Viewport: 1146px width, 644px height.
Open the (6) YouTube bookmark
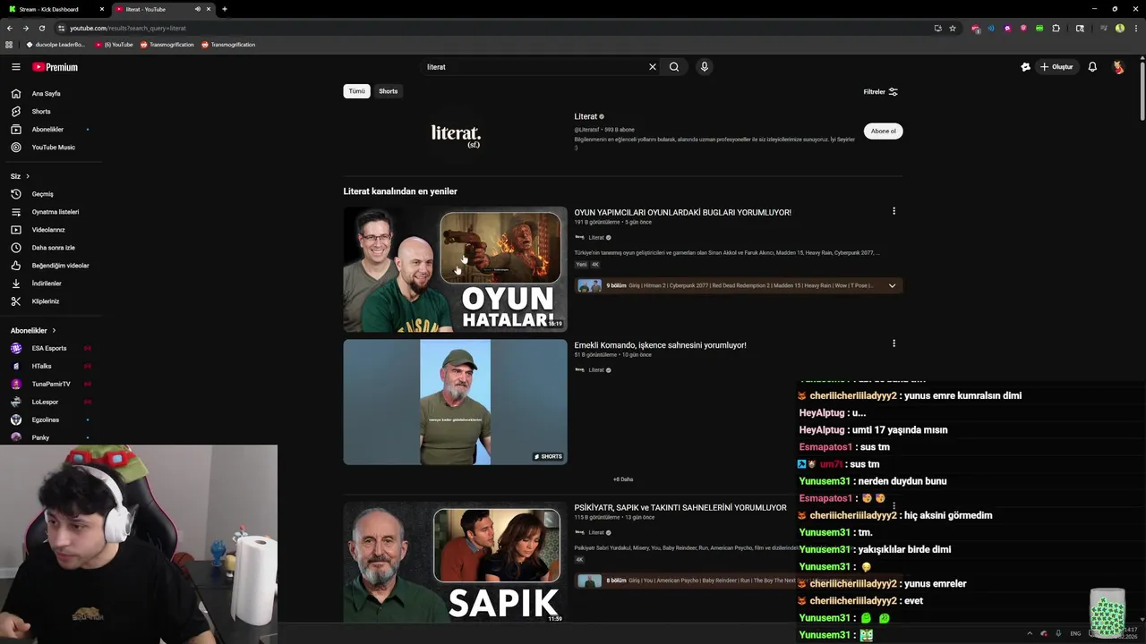tap(114, 45)
